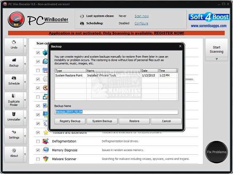Expand the Settings button dropdown arrow
This screenshot has width=233, height=174.
click(x=25, y=136)
